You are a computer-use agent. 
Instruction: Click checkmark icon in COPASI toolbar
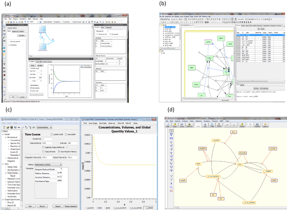click(x=23, y=127)
